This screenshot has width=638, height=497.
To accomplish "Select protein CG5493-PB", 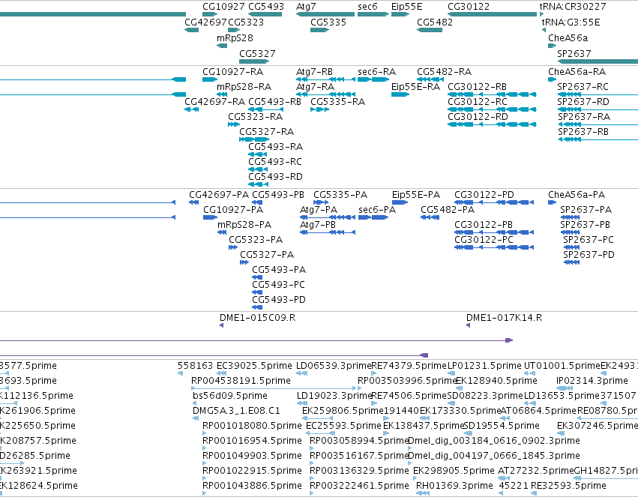I will coord(278,195).
